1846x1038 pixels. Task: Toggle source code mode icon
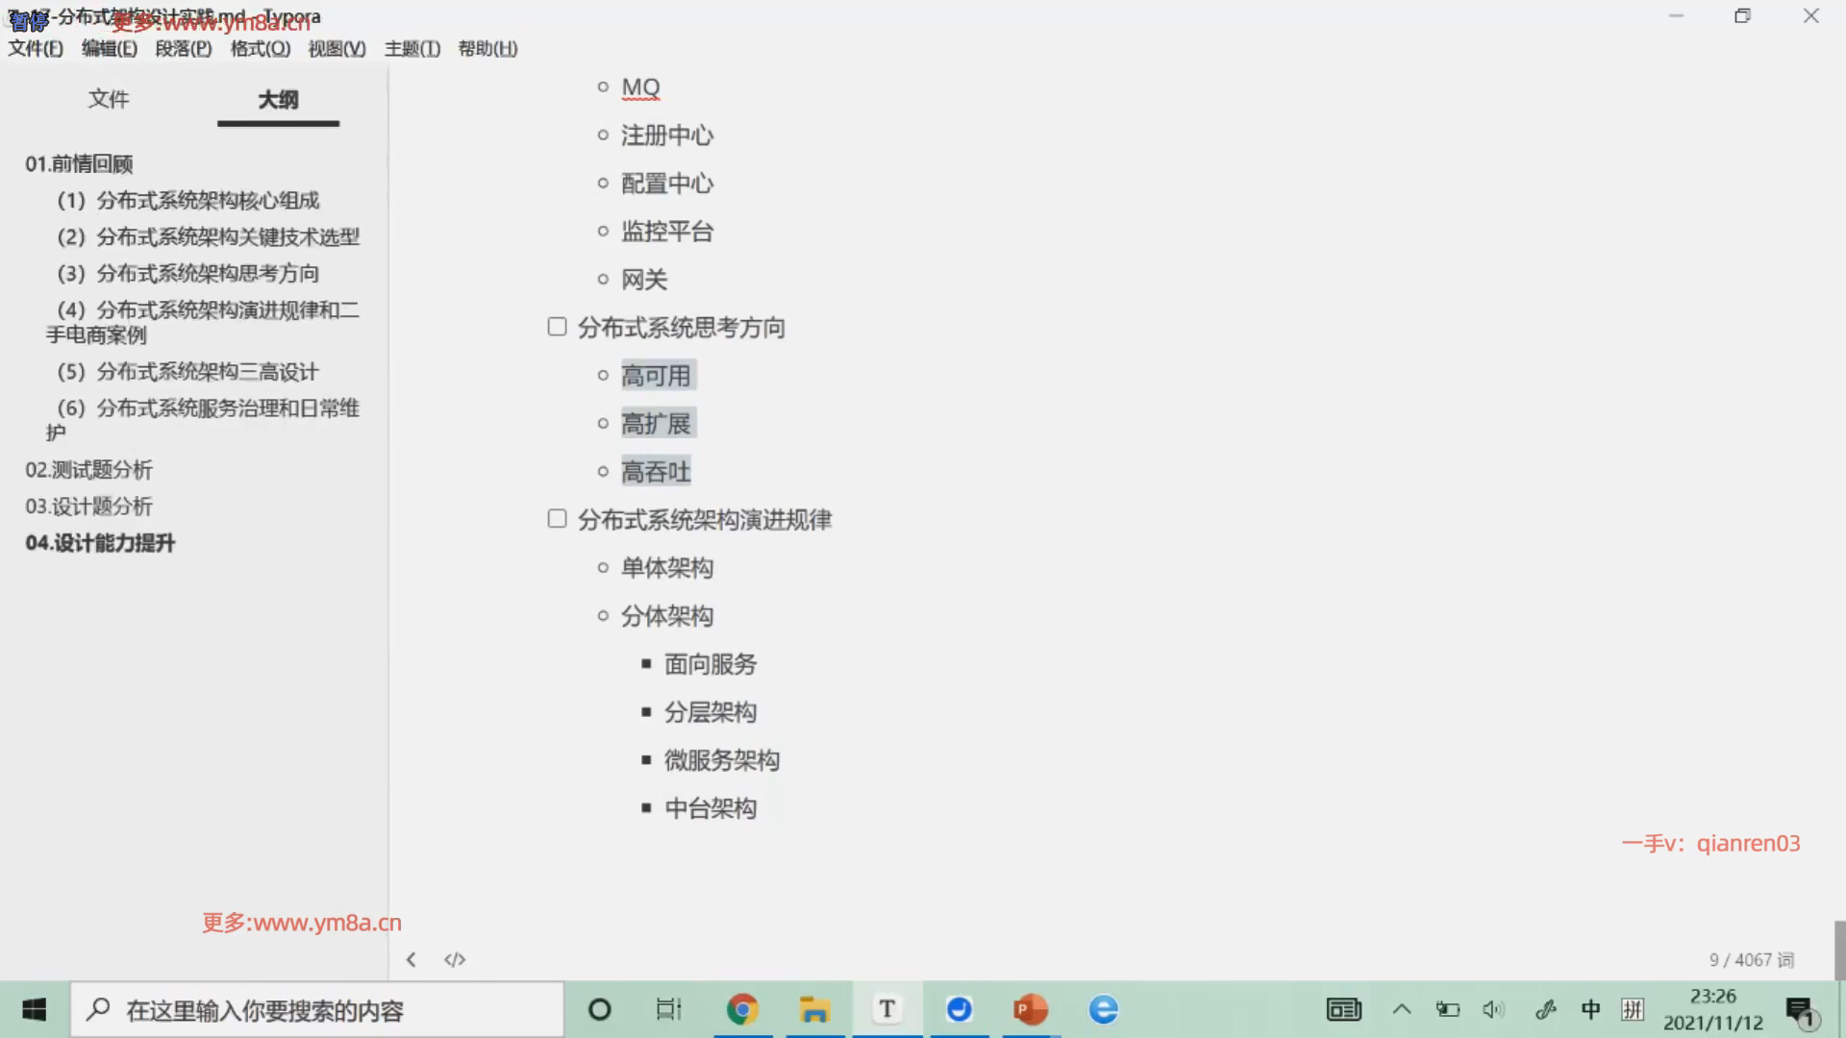click(x=455, y=959)
